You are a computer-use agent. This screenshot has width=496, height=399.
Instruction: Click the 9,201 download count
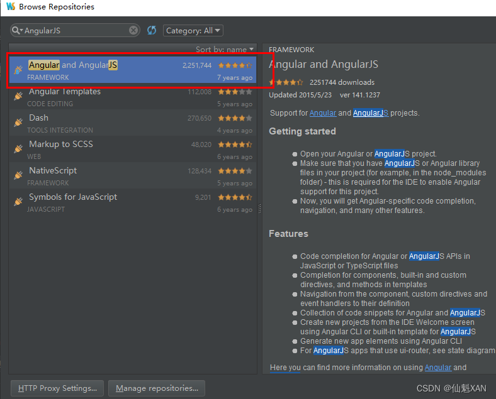tap(203, 197)
